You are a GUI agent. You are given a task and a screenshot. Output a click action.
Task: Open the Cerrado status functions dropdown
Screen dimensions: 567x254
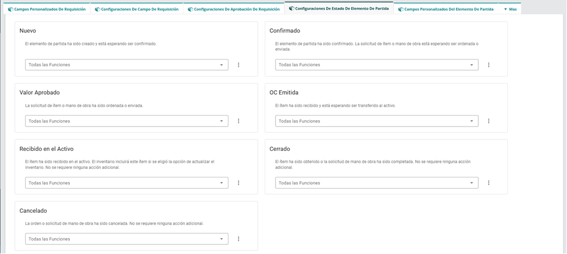click(x=377, y=183)
